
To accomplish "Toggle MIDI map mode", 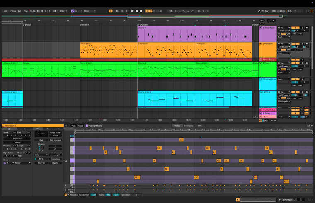I will coord(274,11).
